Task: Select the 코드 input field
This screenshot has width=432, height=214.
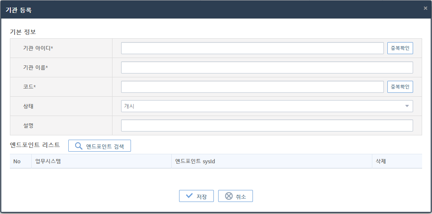Action: tap(252, 87)
